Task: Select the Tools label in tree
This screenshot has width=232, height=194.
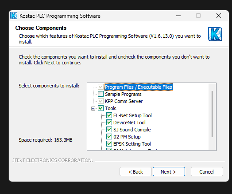Action: [x=111, y=108]
